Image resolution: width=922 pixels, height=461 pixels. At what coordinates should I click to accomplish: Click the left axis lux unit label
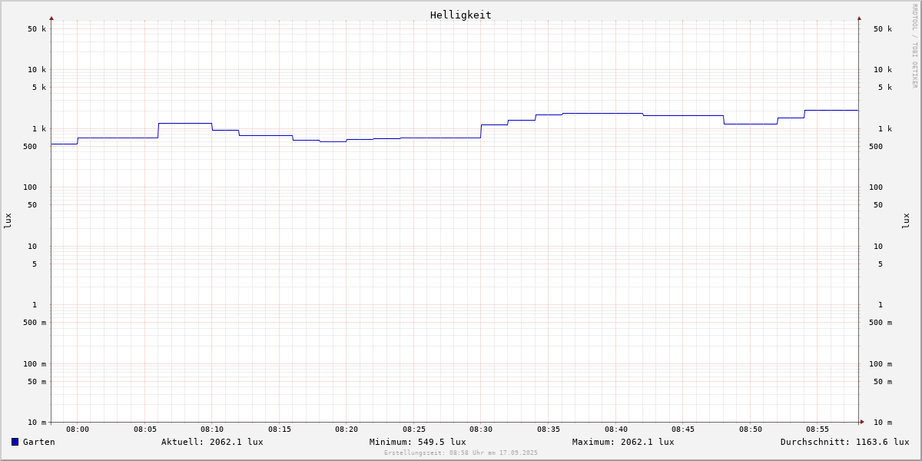[x=8, y=221]
